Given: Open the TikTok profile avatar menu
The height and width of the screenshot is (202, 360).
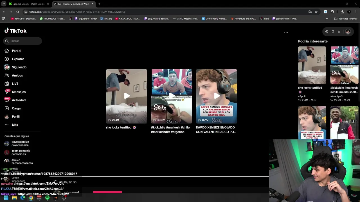Looking at the screenshot, I should click(348, 32).
